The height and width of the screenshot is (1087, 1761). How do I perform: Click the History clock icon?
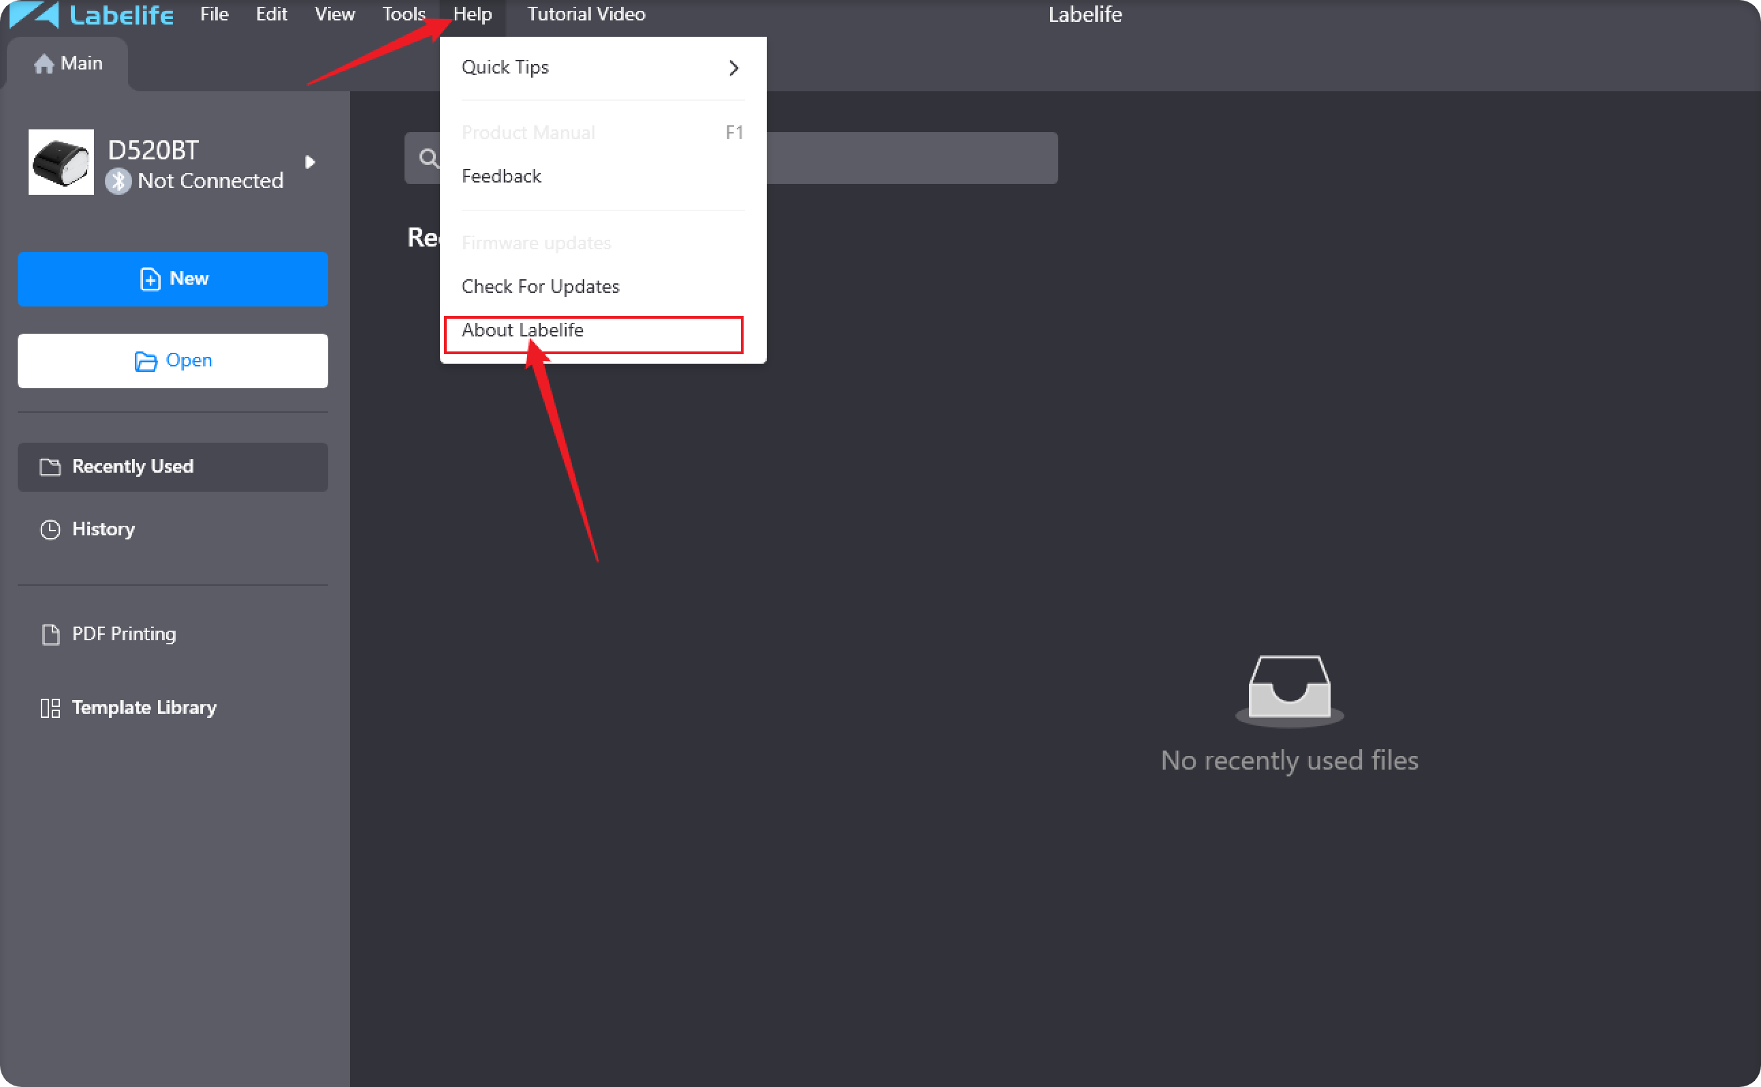[x=50, y=530]
